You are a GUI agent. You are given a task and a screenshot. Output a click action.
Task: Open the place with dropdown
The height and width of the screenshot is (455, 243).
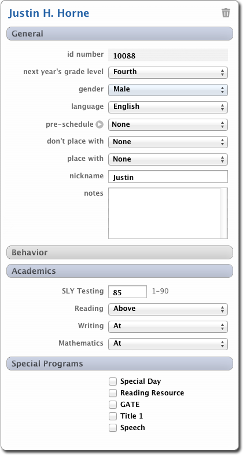coord(168,159)
